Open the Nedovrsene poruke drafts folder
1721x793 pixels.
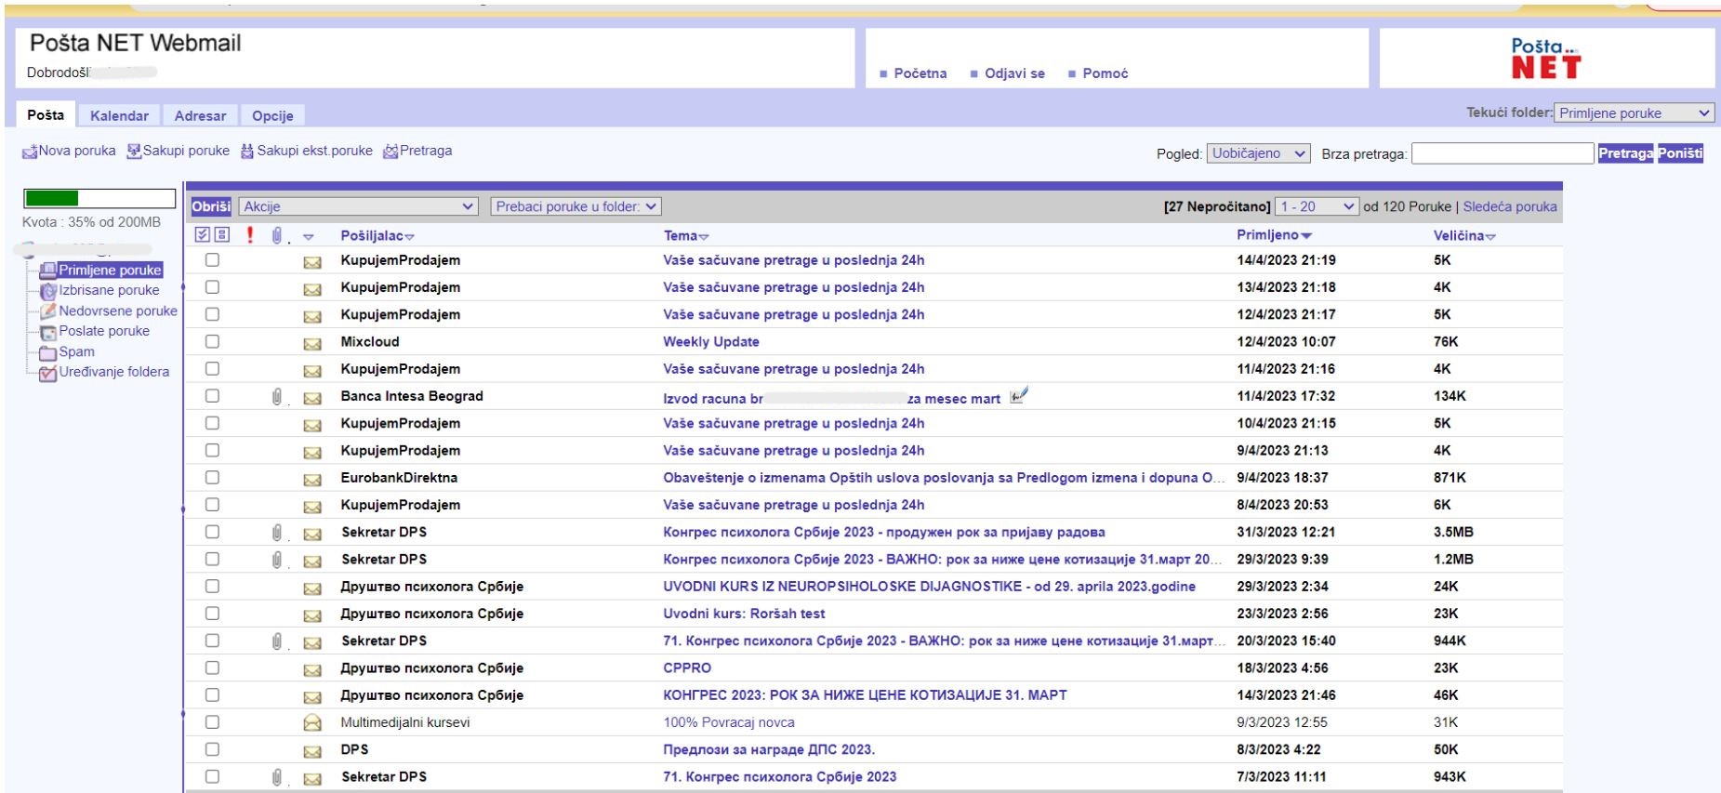tap(118, 311)
